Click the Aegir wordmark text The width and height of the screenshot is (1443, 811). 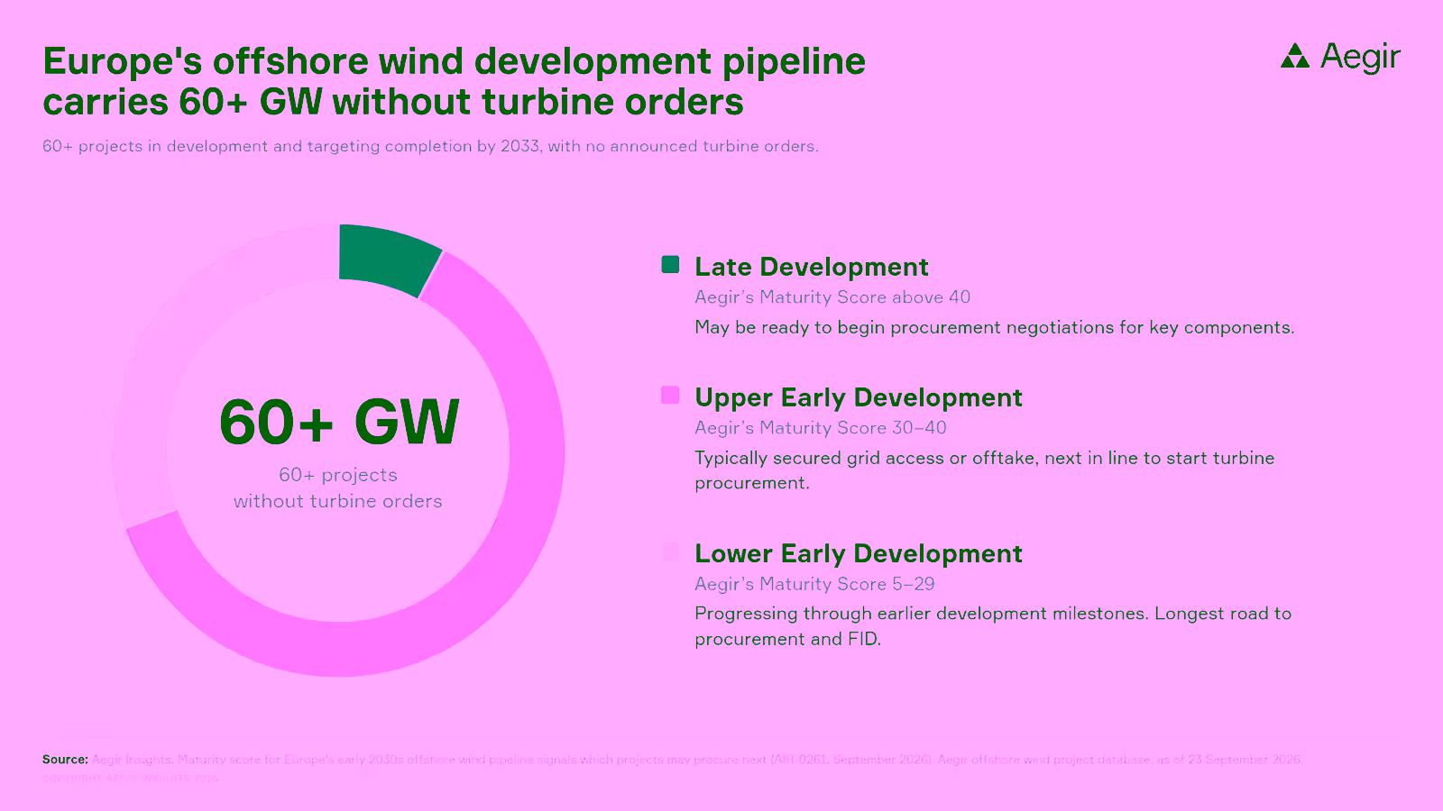click(x=1360, y=57)
